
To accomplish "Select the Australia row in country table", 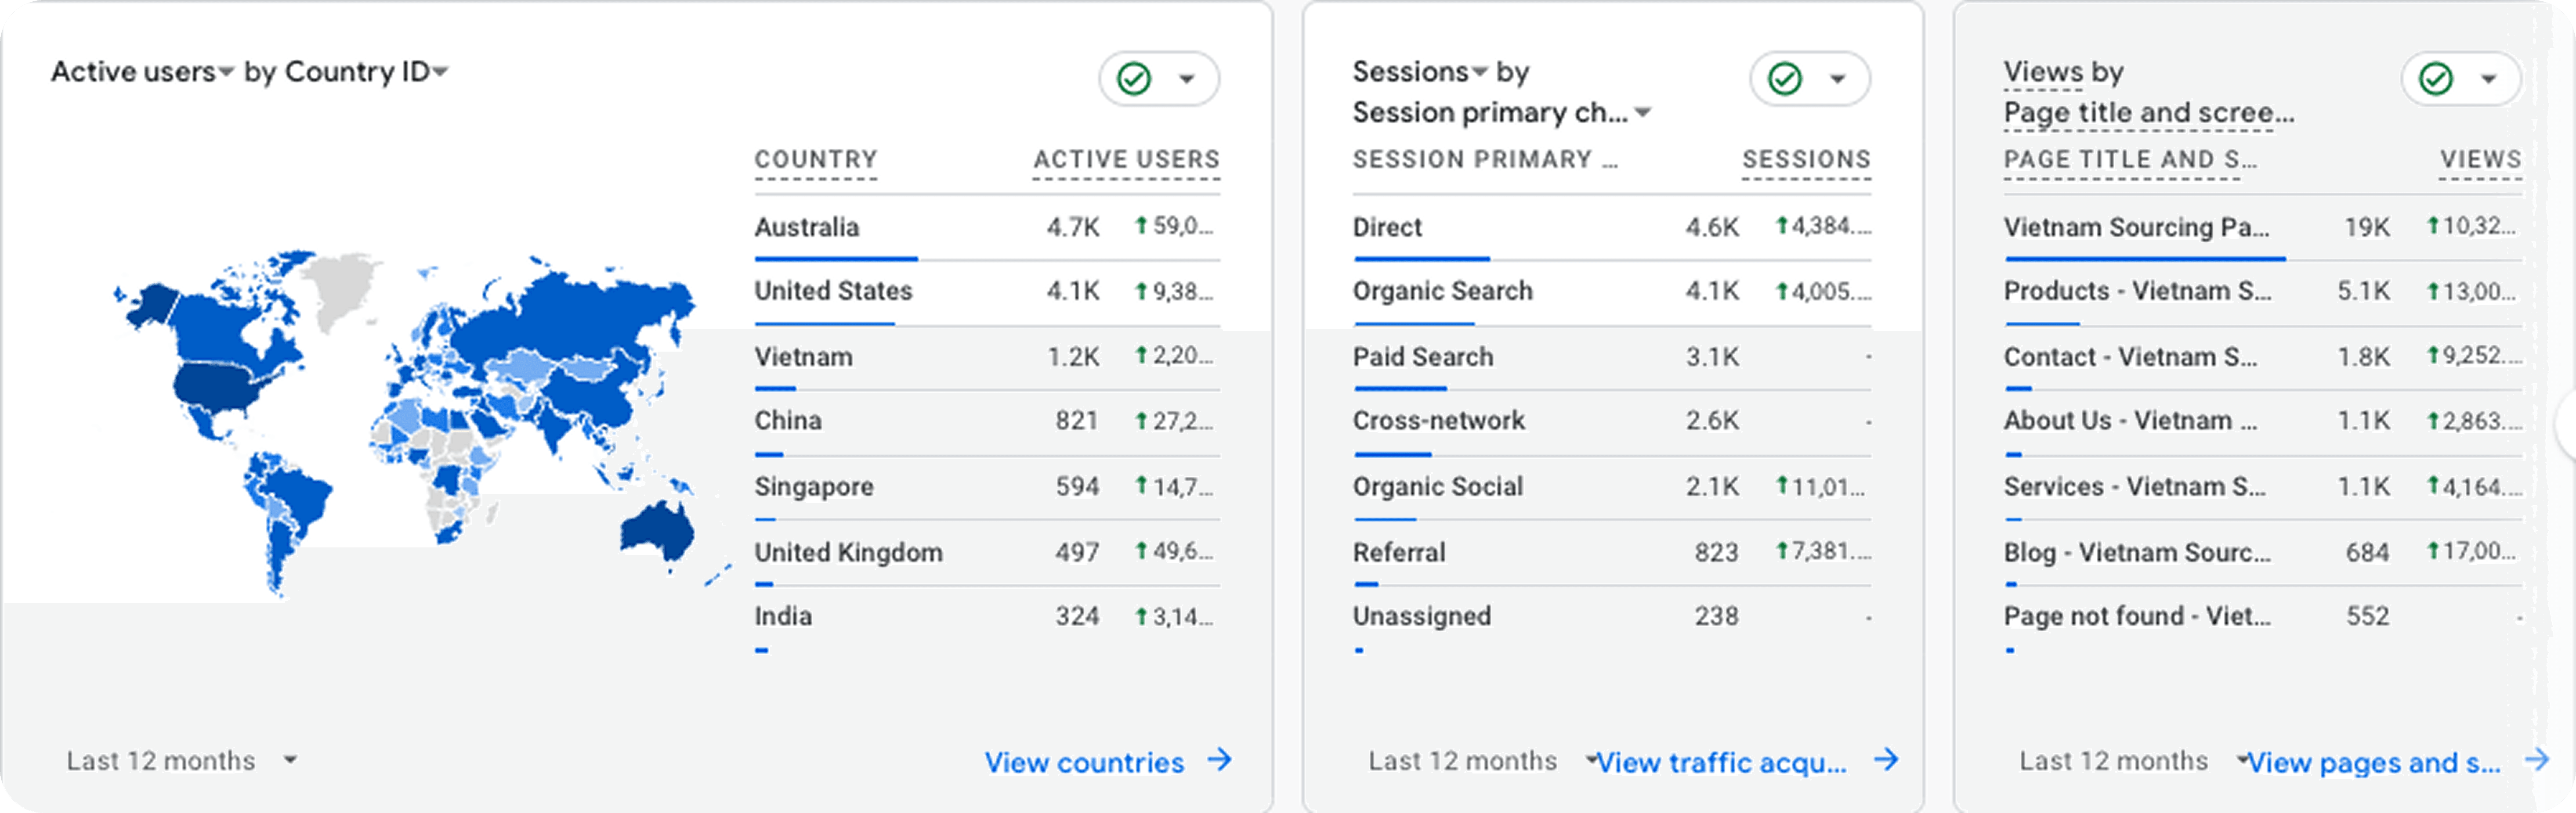I will click(x=986, y=228).
